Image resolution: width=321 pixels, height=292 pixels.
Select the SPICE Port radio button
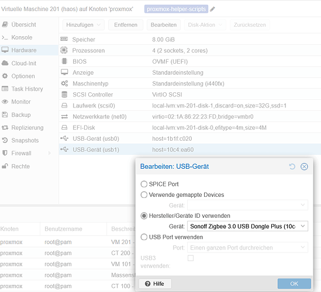tap(144, 184)
